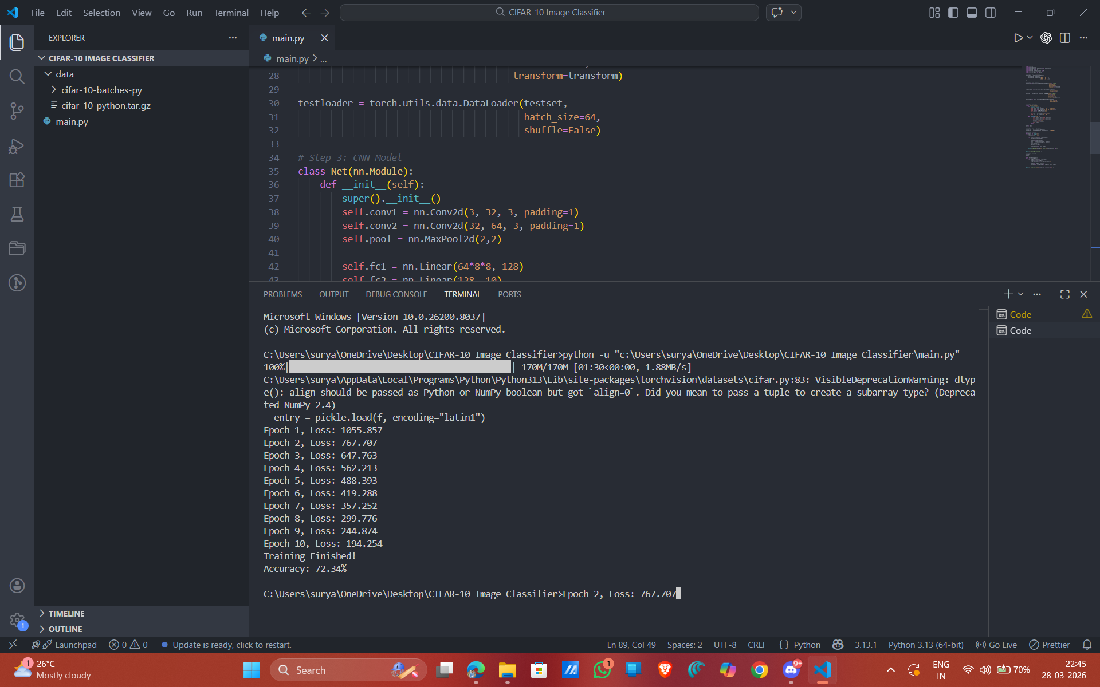This screenshot has height=687, width=1100.
Task: Create new terminal with plus icon
Action: coord(1008,294)
